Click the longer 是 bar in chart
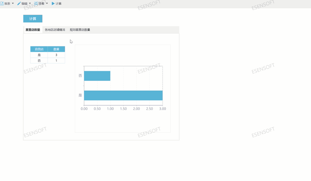The height and width of the screenshot is (181, 311). click(x=123, y=96)
